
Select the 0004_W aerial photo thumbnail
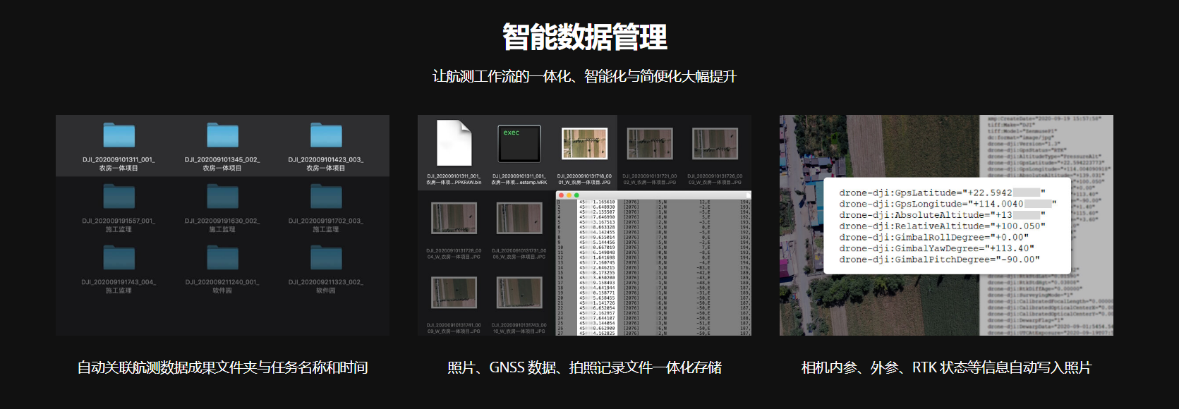[454, 219]
